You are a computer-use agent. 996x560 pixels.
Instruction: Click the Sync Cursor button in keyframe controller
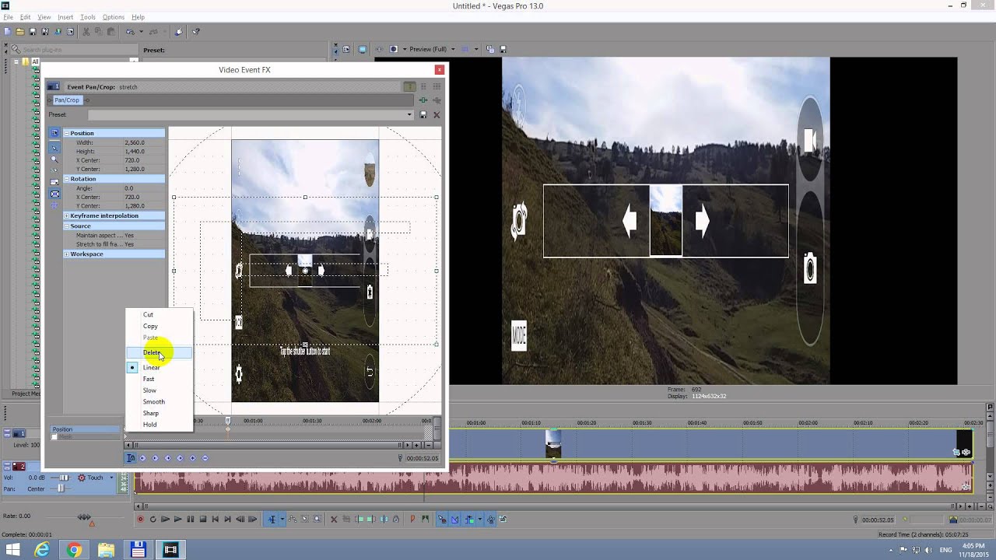(x=131, y=458)
